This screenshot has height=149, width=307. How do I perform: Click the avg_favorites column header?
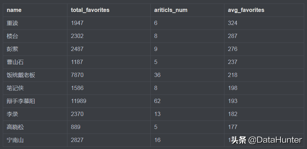point(246,10)
